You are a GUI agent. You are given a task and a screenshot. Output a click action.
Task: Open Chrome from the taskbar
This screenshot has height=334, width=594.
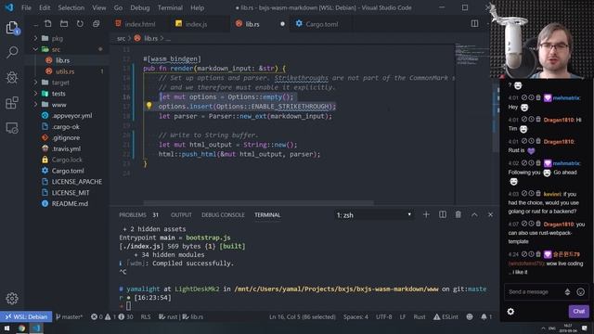[x=21, y=328]
